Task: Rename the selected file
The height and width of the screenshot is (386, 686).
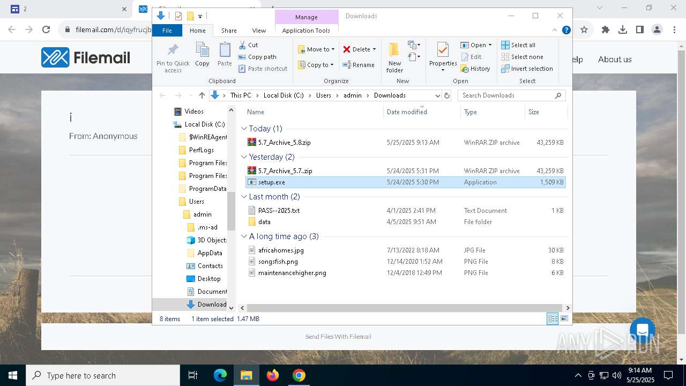Action: (x=359, y=65)
